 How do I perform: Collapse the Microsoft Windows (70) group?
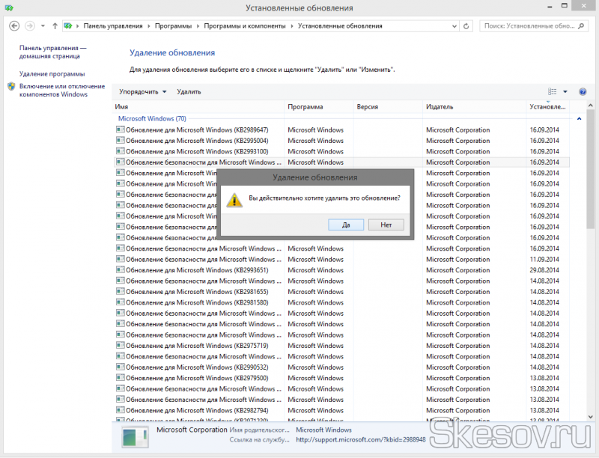[578, 119]
